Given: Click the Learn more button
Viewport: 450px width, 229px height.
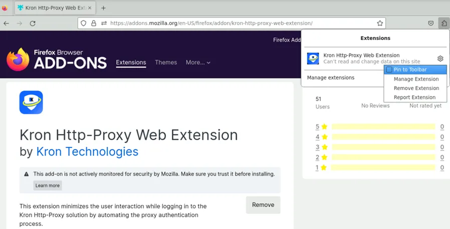Looking at the screenshot, I should click(48, 185).
